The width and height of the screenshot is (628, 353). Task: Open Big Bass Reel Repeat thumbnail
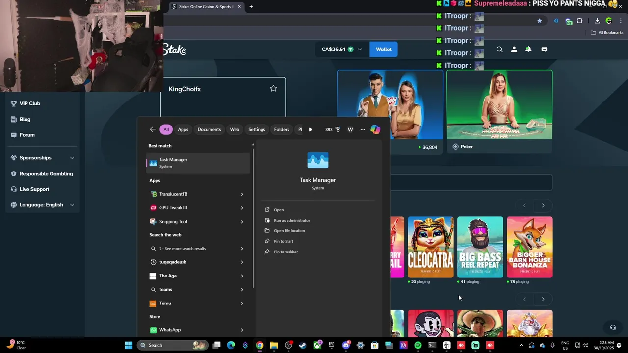pos(480,247)
